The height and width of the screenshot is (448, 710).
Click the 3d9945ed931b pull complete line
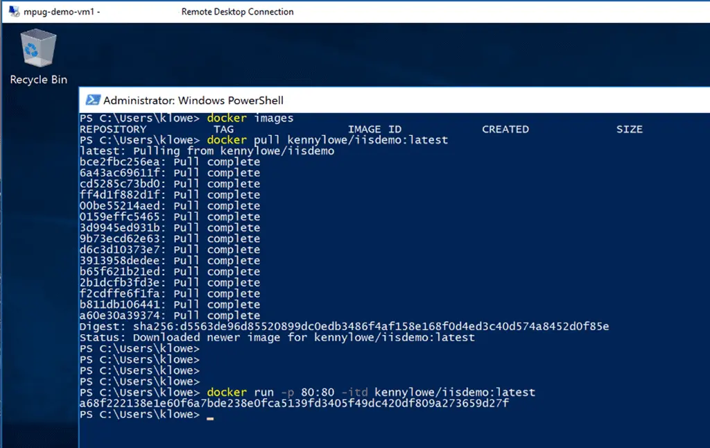tap(170, 228)
